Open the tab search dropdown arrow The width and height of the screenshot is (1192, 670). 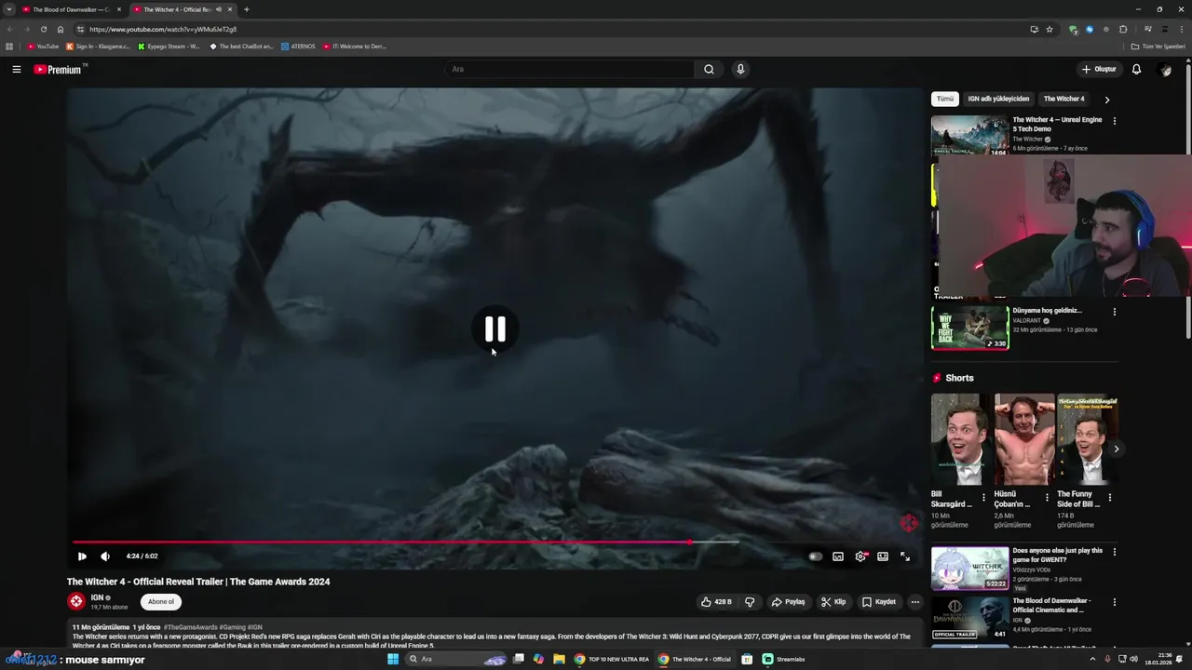8,9
